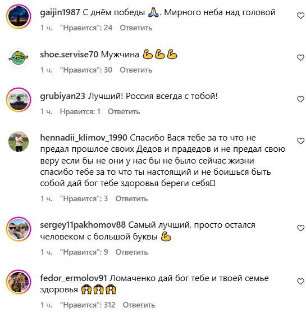The height and width of the screenshot is (312, 306).
Task: Open sergey11pakhomov88's username link
Action: pos(83,225)
